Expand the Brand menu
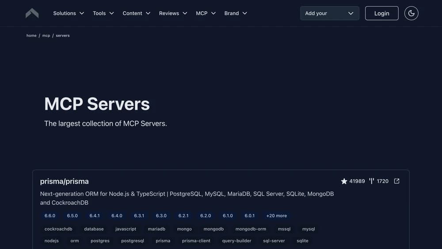This screenshot has height=249, width=442. click(236, 13)
